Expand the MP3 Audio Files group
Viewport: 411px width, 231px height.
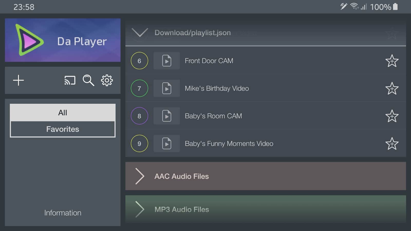click(139, 209)
